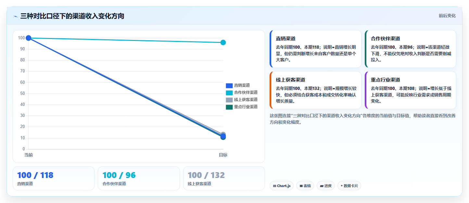Click the 数据卡片 tag
The width and height of the screenshot is (469, 203).
tap(349, 186)
